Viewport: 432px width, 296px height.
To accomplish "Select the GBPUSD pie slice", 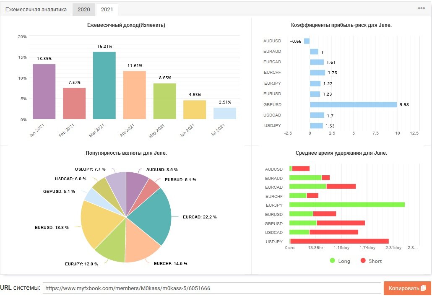I will coord(96,197).
